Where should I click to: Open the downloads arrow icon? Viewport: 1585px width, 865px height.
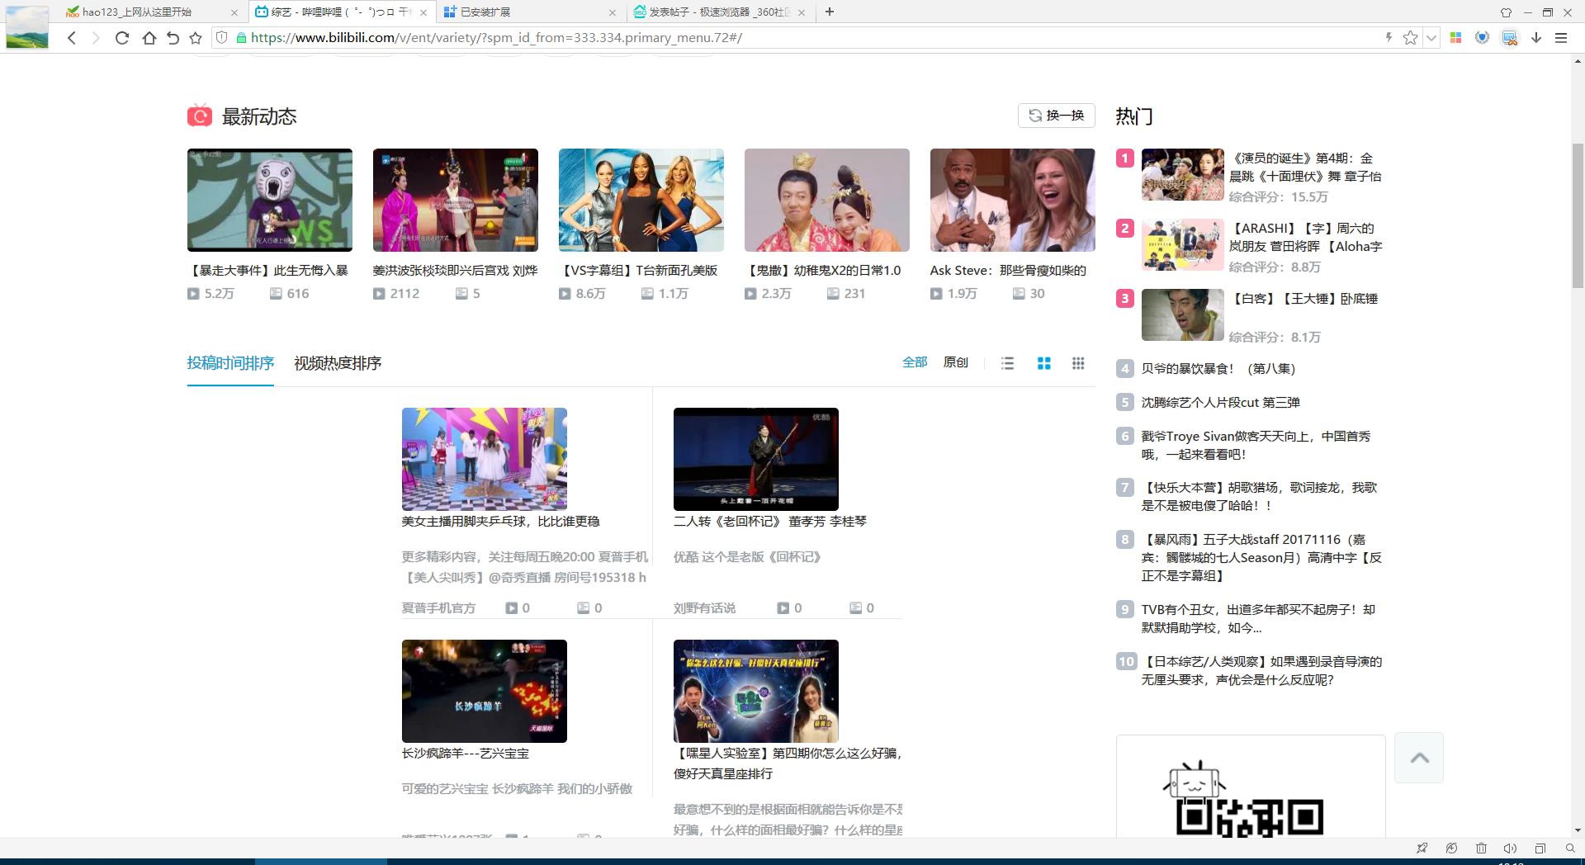1536,37
